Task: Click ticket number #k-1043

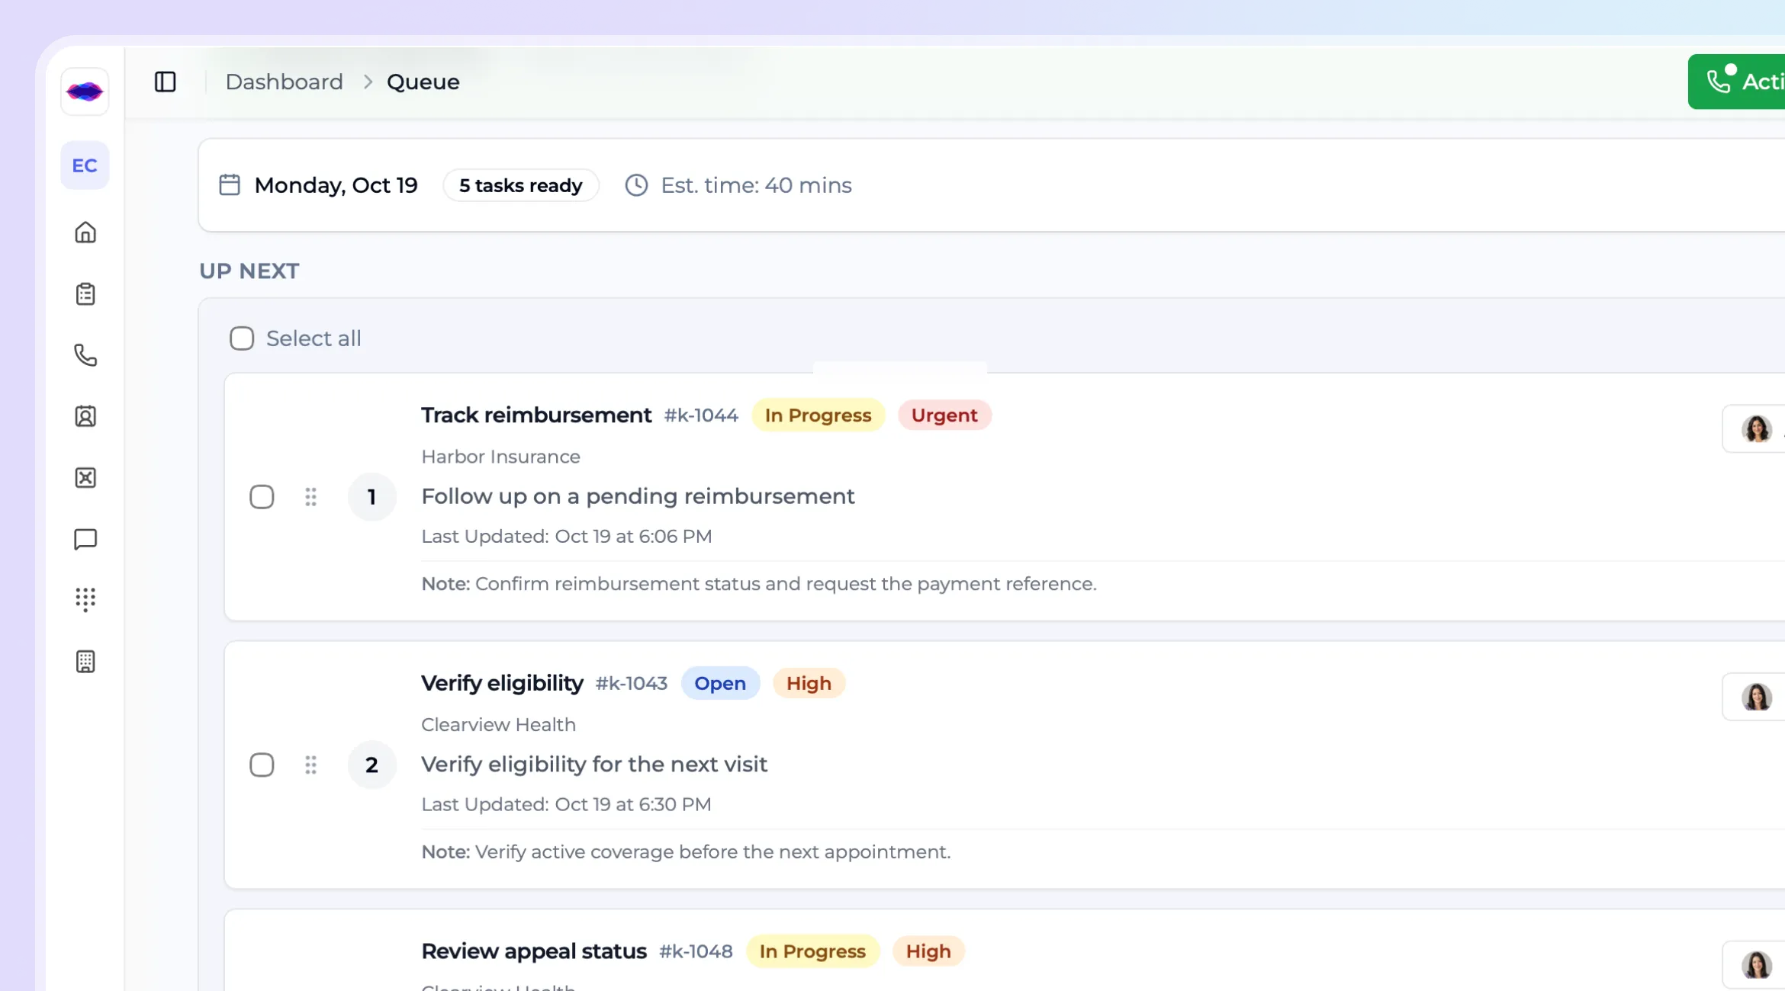Action: tap(632, 683)
